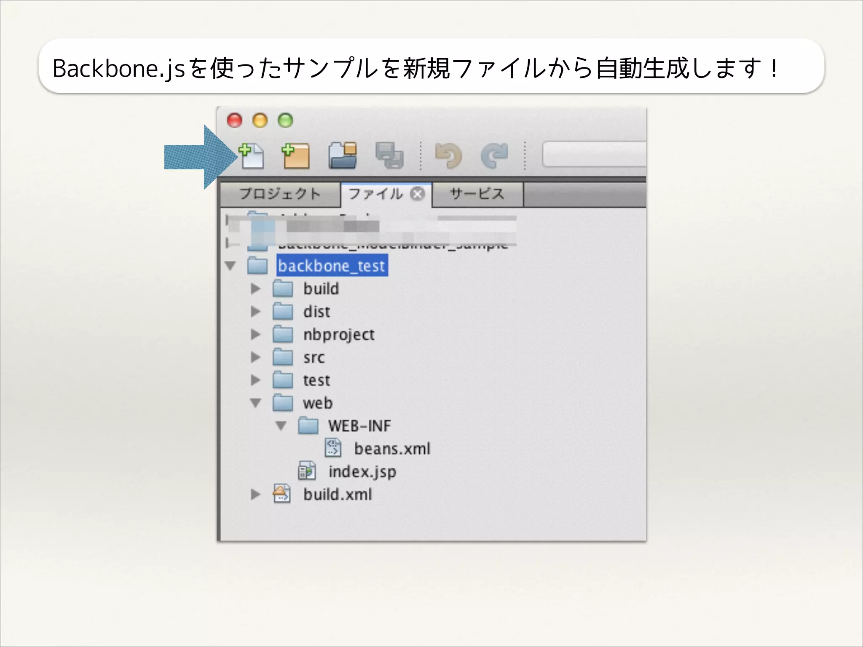Viewport: 863px width, 647px height.
Task: Click the red close window button
Action: tap(235, 120)
